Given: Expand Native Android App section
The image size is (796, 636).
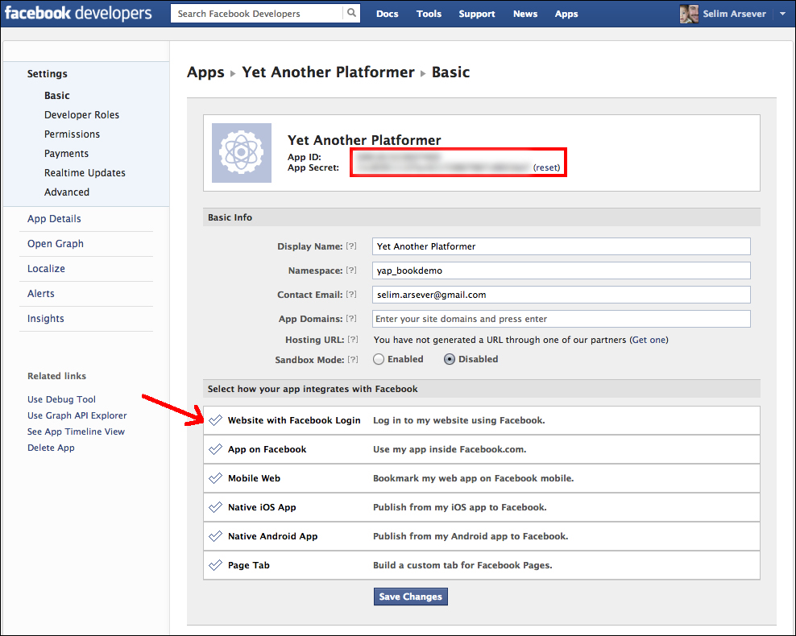Looking at the screenshot, I should click(x=481, y=535).
